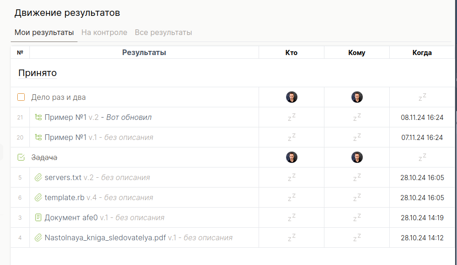Click Кто avatar in Дело раз и два row
This screenshot has width=457, height=265.
point(291,97)
